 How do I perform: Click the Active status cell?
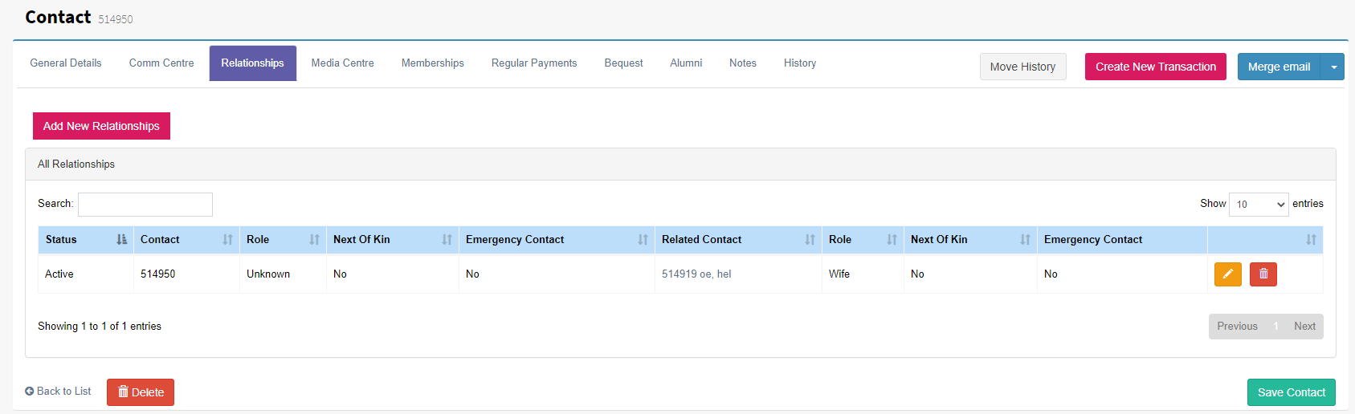coord(86,274)
